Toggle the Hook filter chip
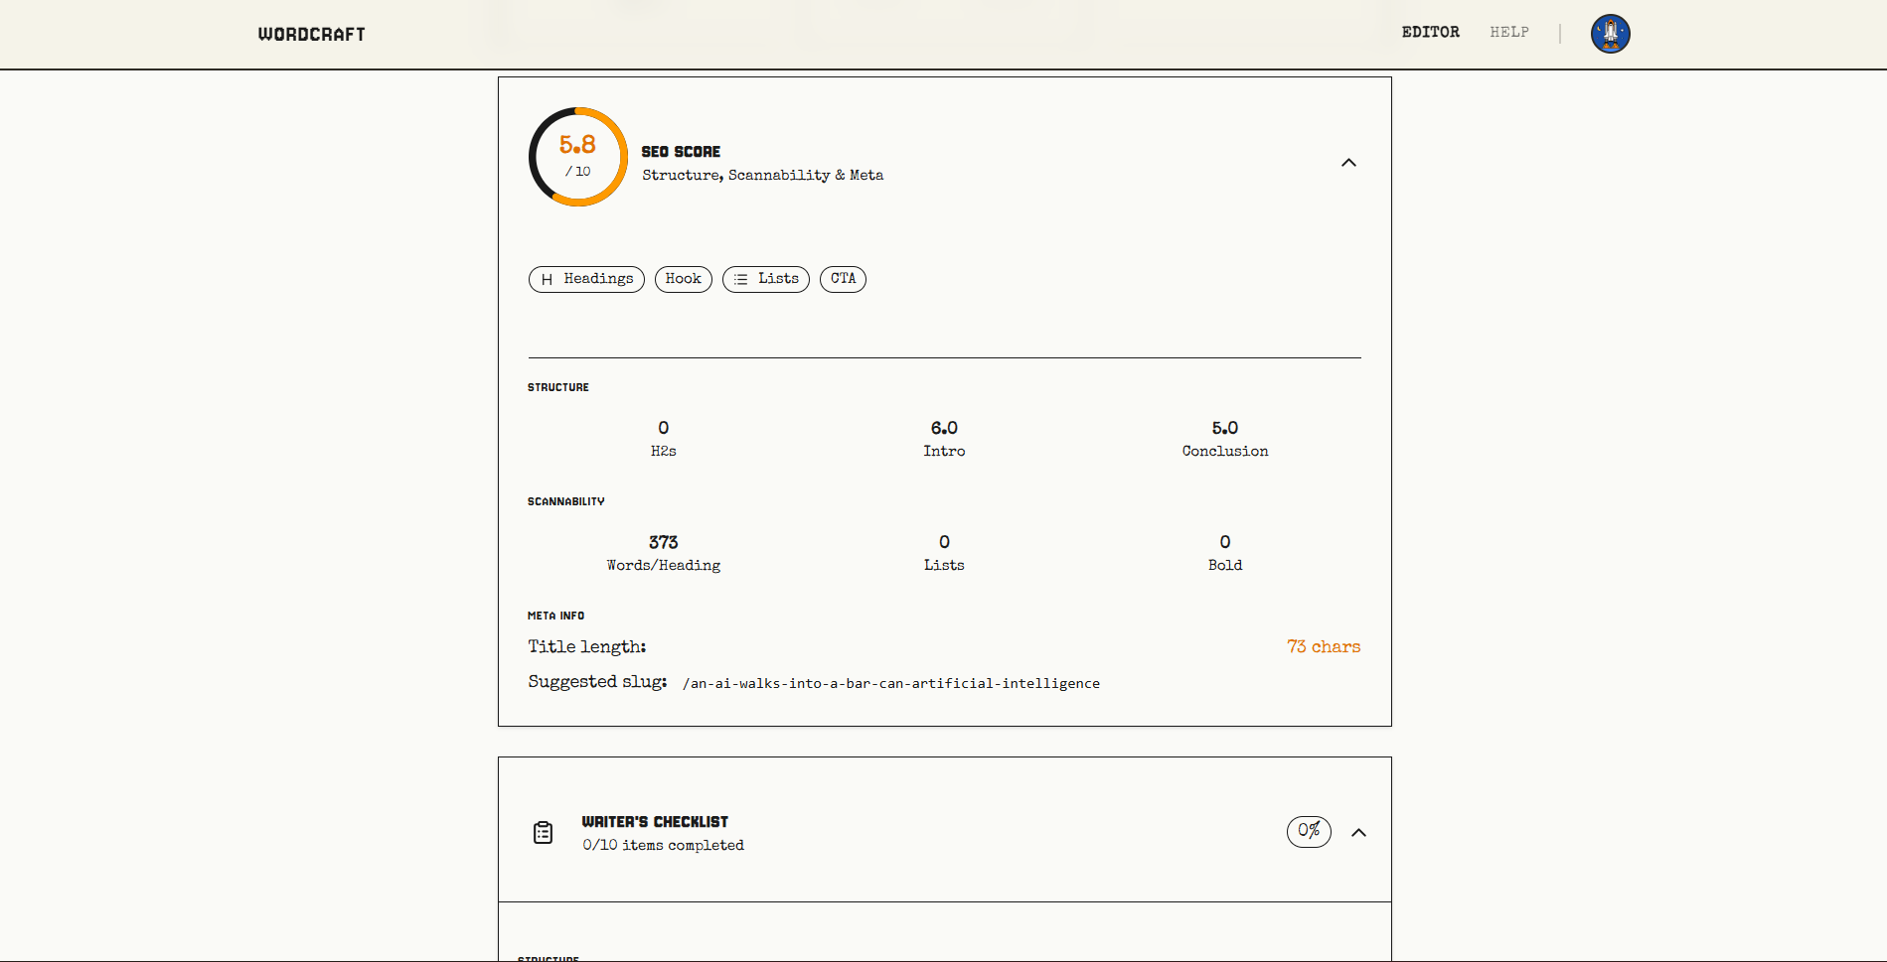The width and height of the screenshot is (1887, 962). pos(683,279)
